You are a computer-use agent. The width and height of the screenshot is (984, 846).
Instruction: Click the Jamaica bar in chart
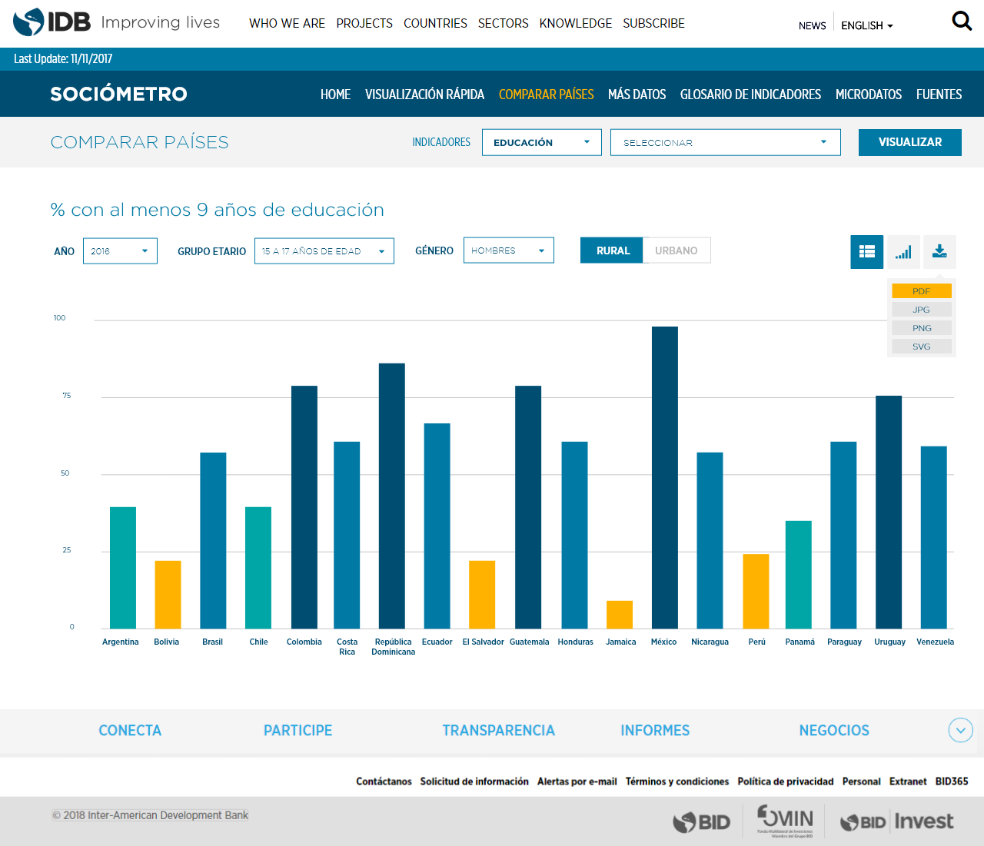[x=620, y=615]
